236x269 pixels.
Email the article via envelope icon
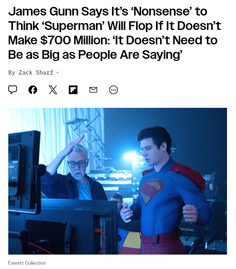point(93,89)
